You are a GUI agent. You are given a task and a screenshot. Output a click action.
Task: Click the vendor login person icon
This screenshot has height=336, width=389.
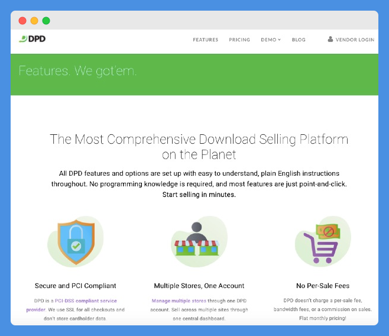330,39
